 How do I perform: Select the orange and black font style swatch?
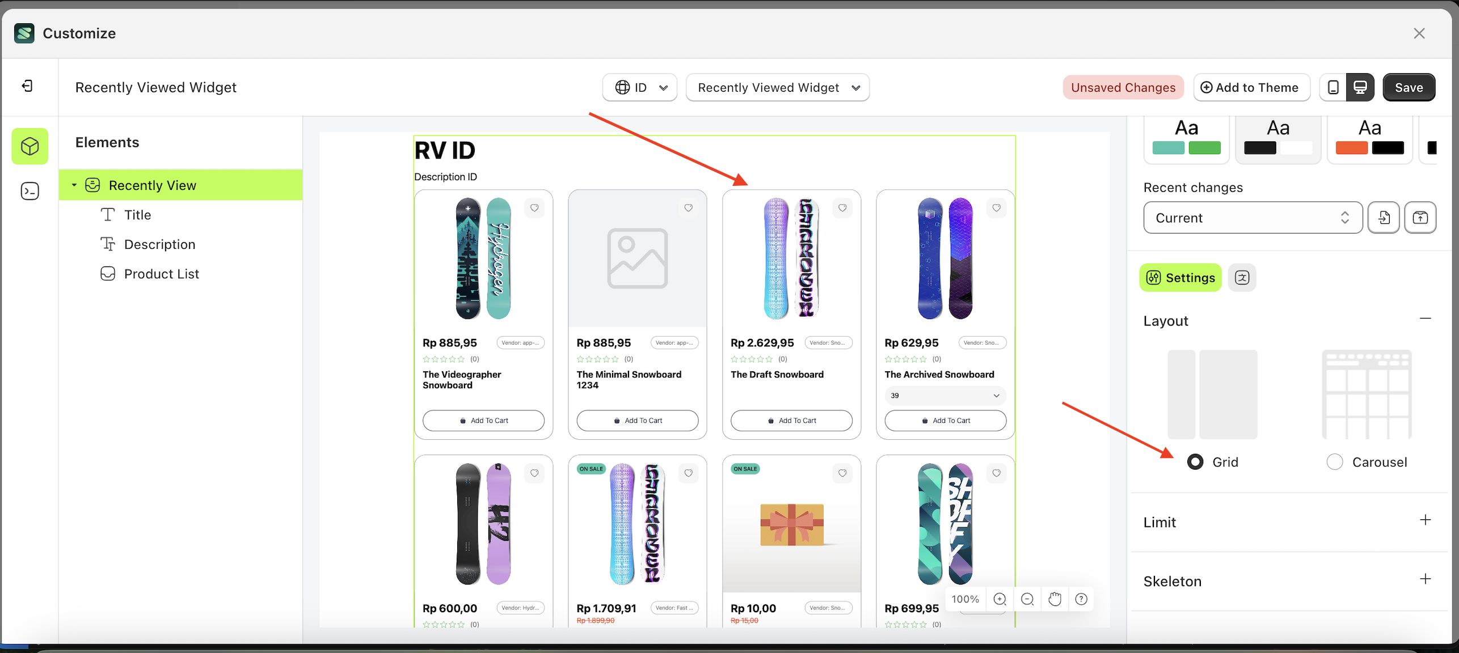pyautogui.click(x=1369, y=137)
